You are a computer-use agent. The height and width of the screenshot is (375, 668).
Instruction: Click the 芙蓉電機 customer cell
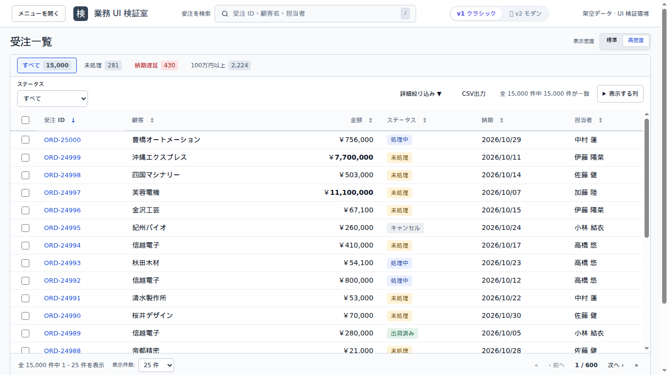(146, 192)
